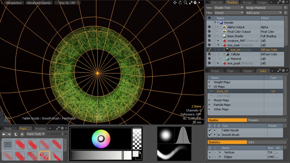
Task: Switch to the Presets tab
Action: [253, 120]
